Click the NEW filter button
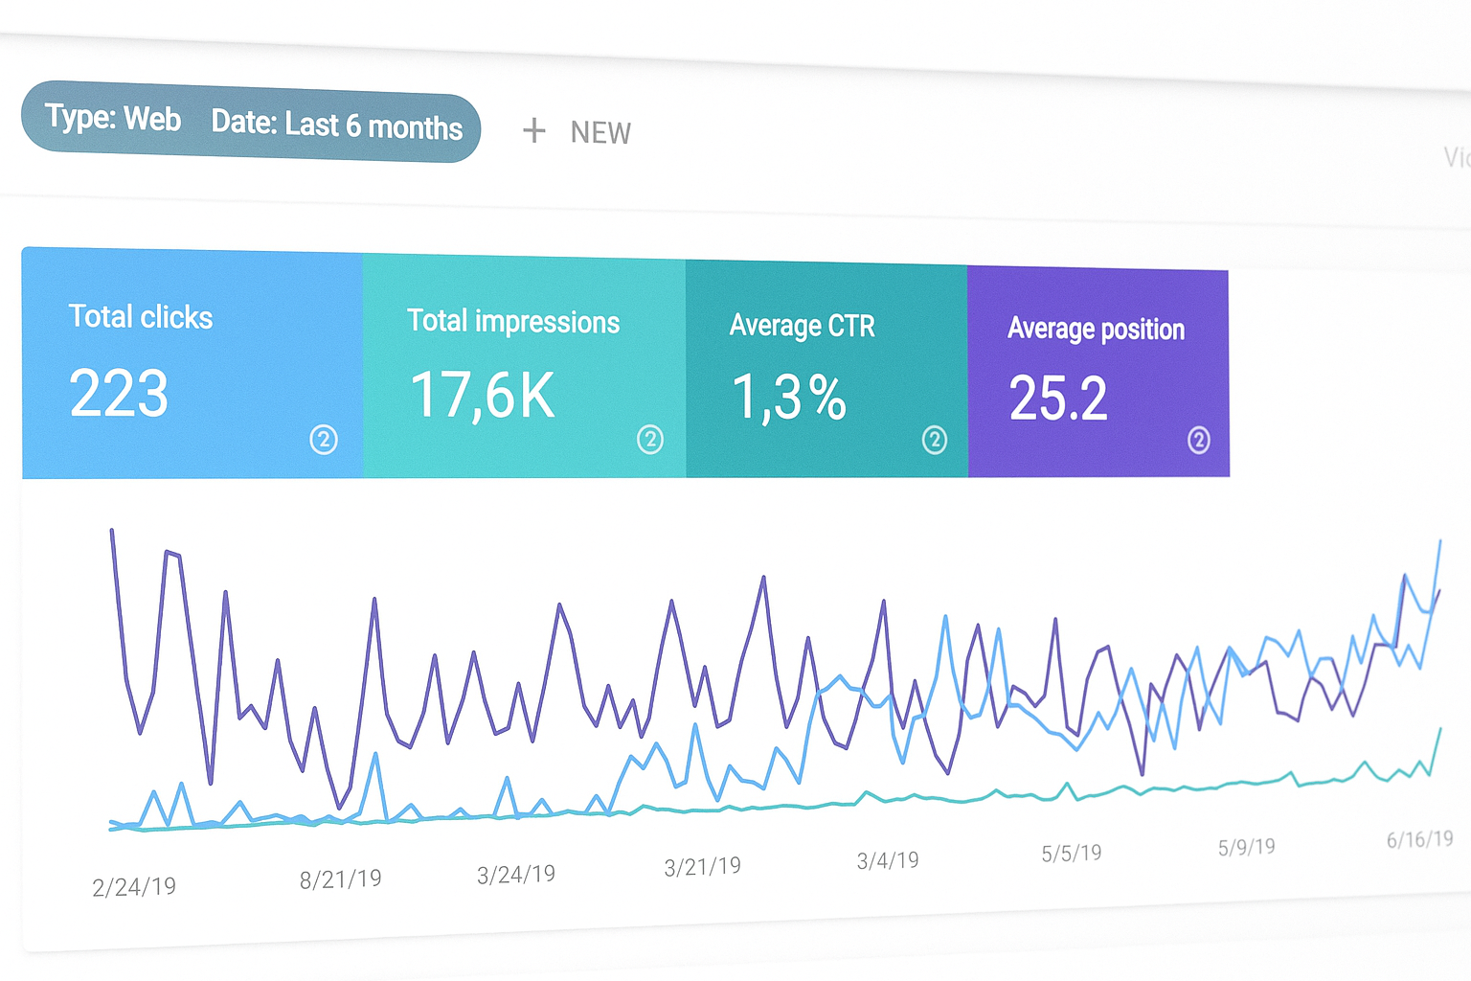Image resolution: width=1471 pixels, height=981 pixels. click(600, 132)
